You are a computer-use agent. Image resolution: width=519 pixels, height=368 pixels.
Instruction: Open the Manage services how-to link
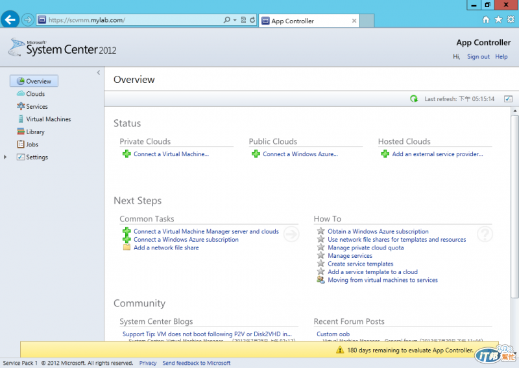coord(350,255)
